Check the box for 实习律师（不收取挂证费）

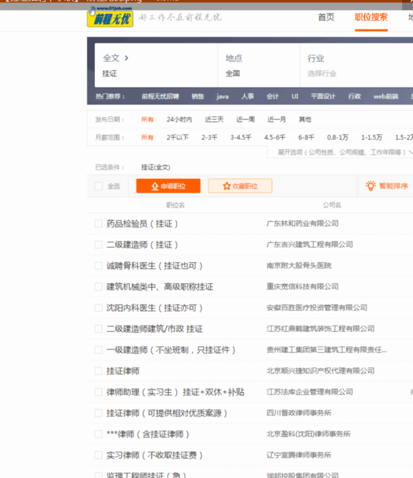pyautogui.click(x=98, y=455)
